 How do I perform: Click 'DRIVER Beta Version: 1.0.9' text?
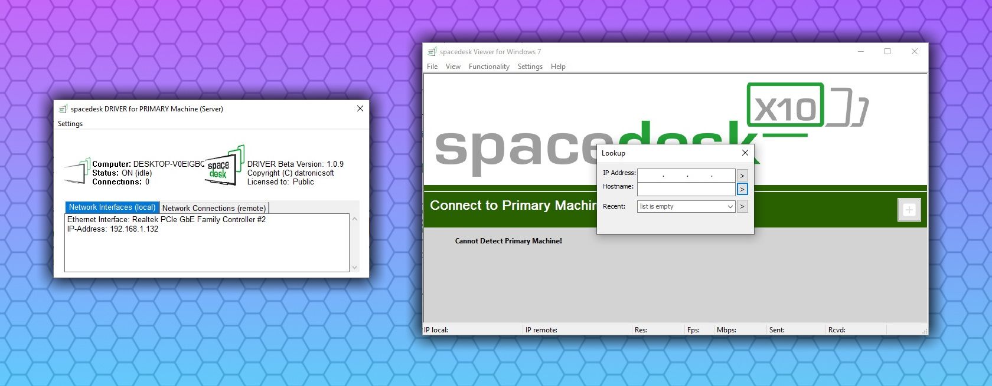pyautogui.click(x=295, y=164)
